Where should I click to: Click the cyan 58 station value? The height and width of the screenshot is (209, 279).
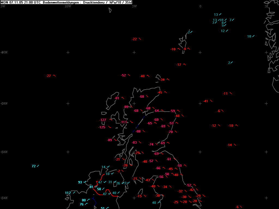99,189
